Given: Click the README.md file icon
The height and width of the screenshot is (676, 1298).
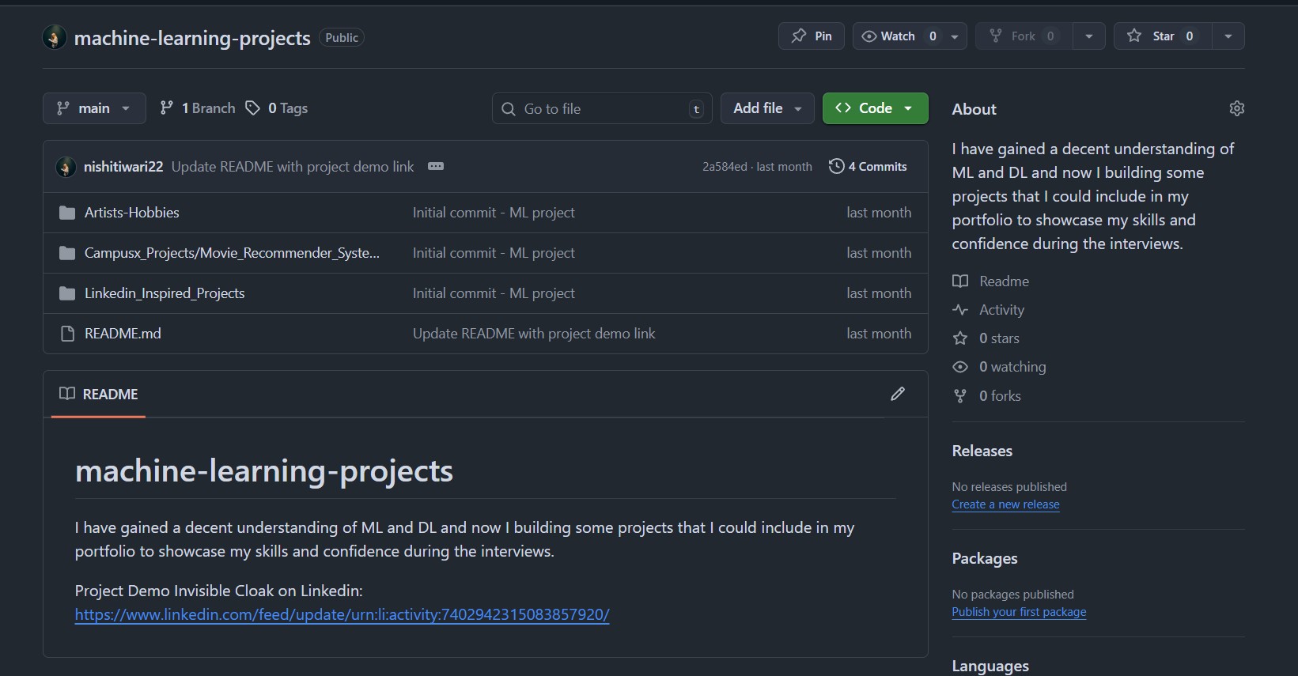Looking at the screenshot, I should tap(67, 334).
